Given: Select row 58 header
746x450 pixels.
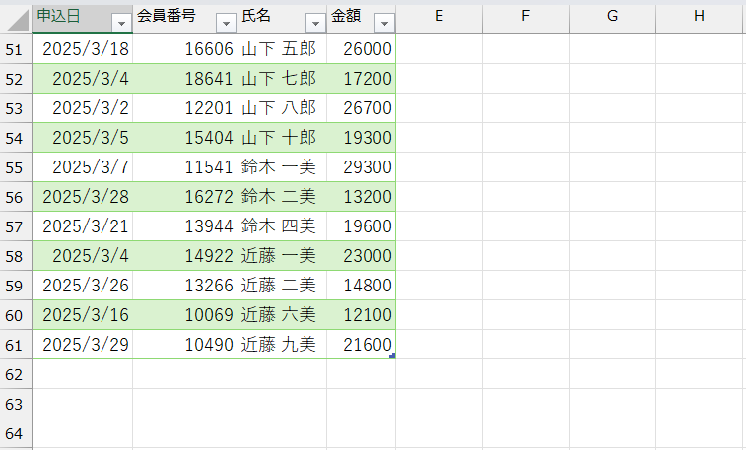Looking at the screenshot, I should click(x=16, y=256).
